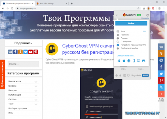Click the Facebook icon in Подпишись widget
The image size is (167, 119).
click(x=15, y=52)
